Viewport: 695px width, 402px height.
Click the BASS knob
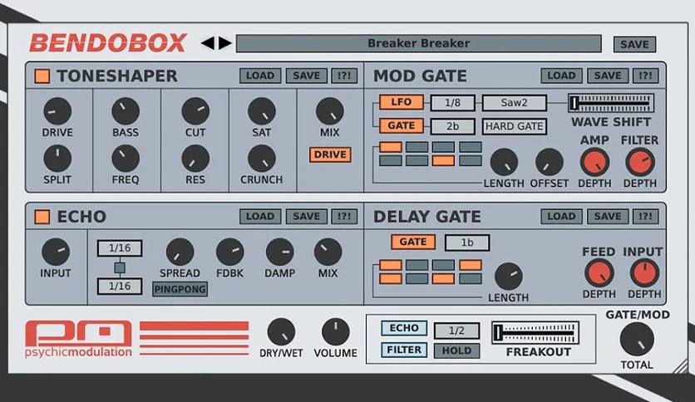[126, 111]
